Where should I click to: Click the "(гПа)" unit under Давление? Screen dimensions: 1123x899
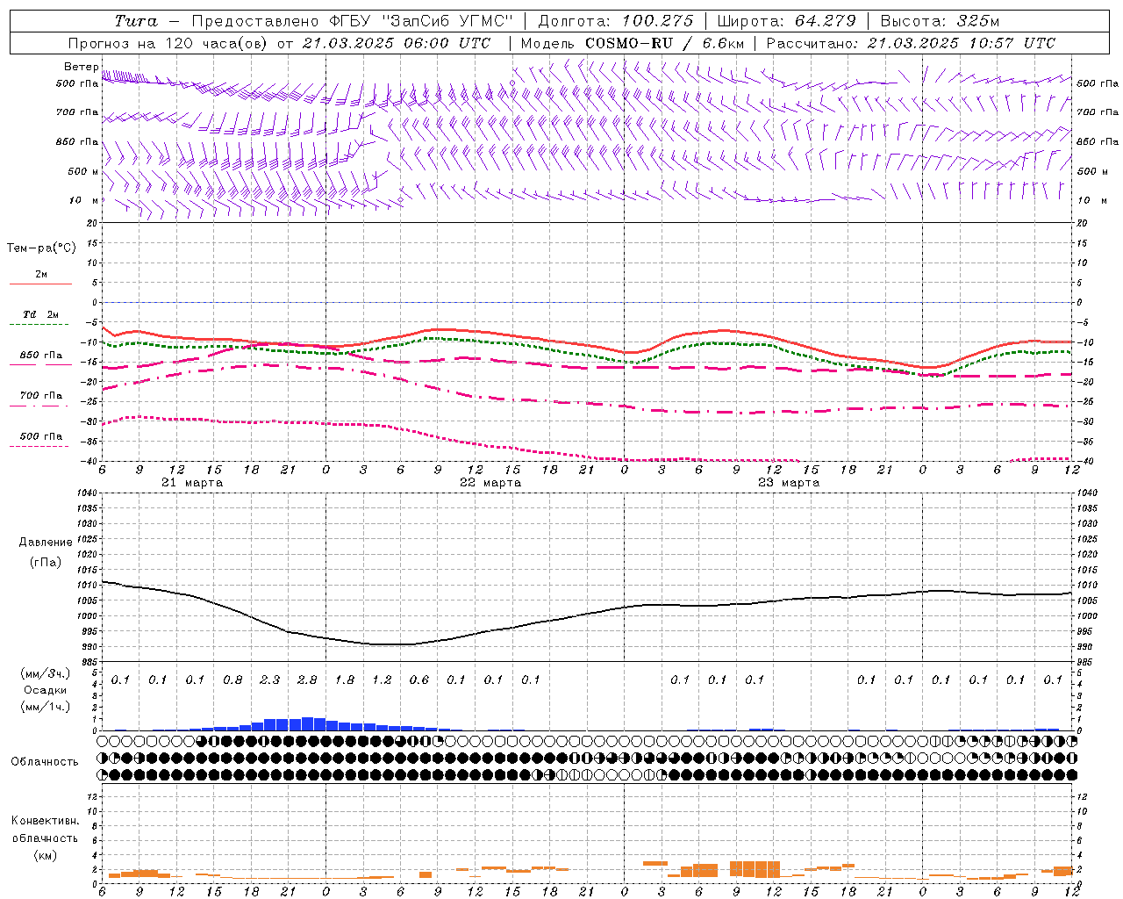pos(46,563)
